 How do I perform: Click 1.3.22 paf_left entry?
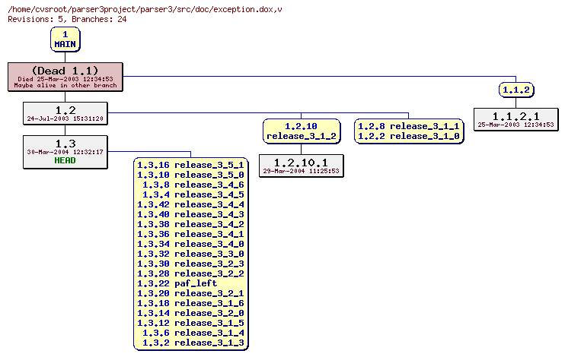[x=177, y=283]
